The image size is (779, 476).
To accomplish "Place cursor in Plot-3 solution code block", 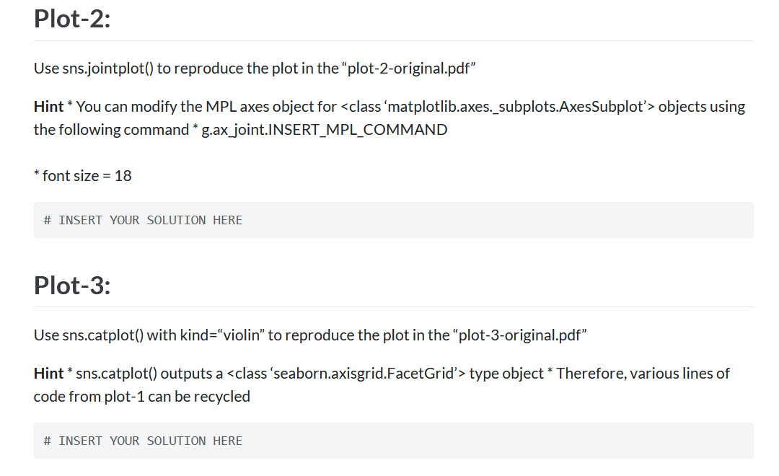I will (394, 441).
